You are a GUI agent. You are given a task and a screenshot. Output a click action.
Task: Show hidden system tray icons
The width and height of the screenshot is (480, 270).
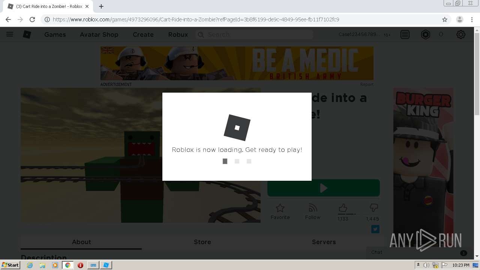418,265
